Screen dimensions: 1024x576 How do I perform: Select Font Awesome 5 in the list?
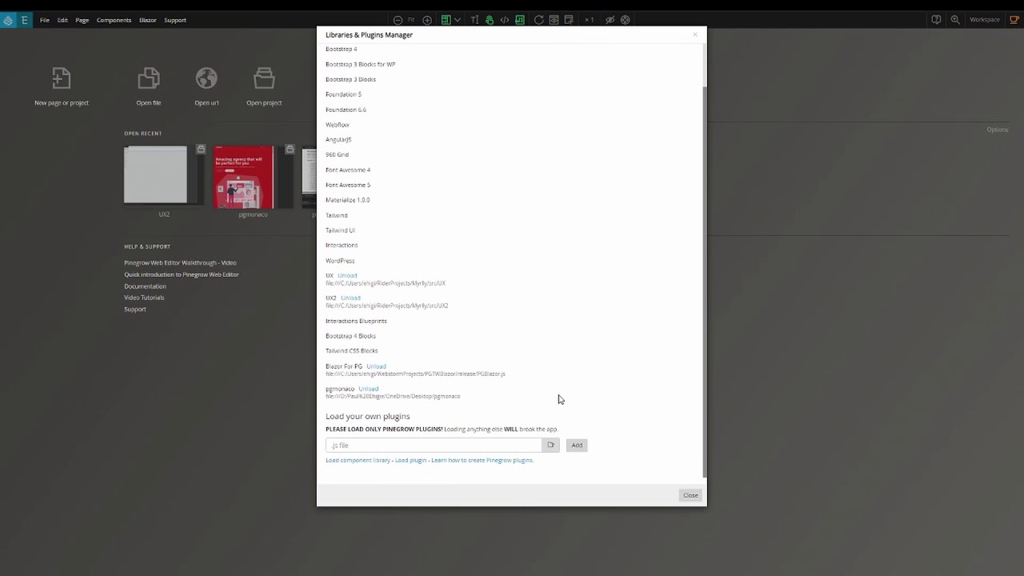tap(348, 185)
